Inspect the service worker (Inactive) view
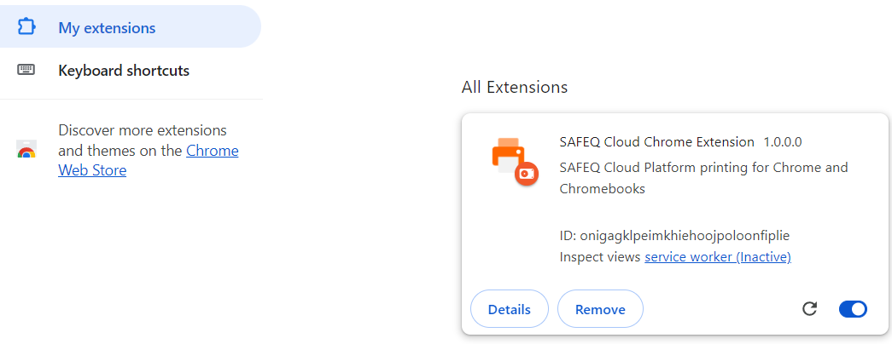The height and width of the screenshot is (344, 892). (x=717, y=256)
